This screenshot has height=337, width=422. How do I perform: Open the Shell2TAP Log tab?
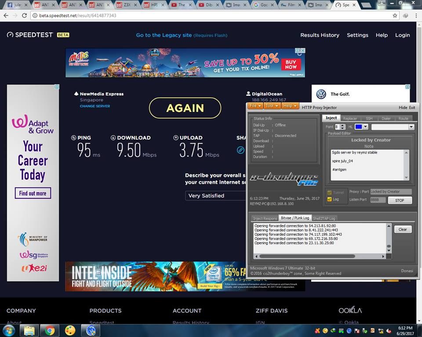coord(324,218)
